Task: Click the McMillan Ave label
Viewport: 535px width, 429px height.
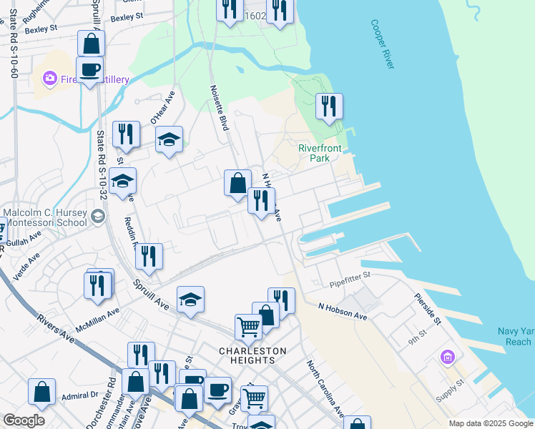Action: (97, 320)
